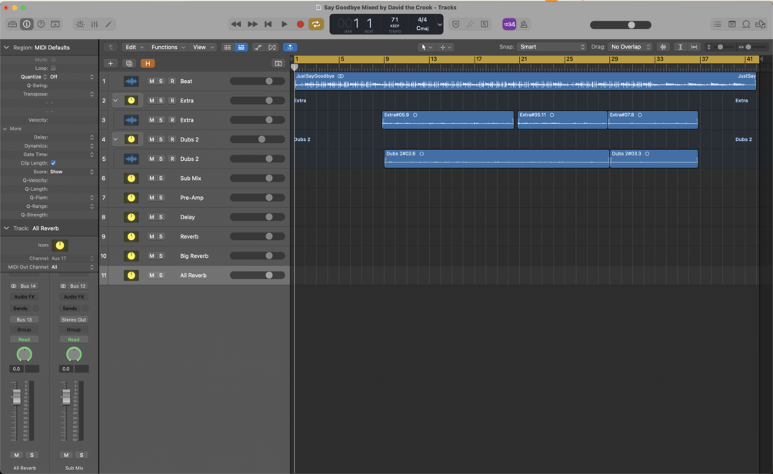Click the Stereo Out output slot

pyautogui.click(x=74, y=319)
